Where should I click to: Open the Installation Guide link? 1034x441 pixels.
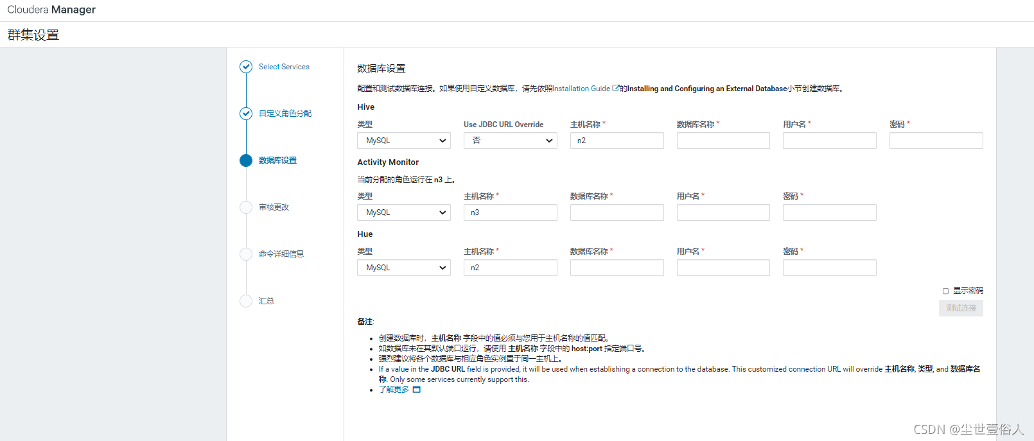point(581,89)
